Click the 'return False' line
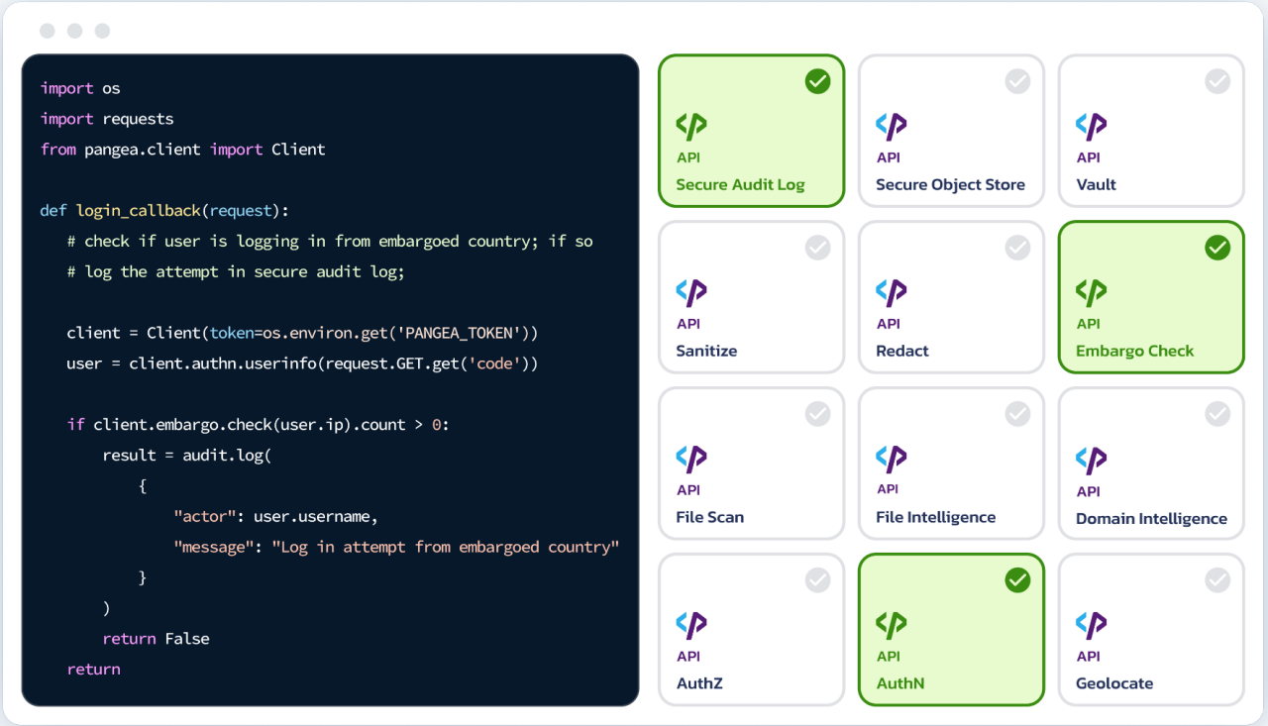This screenshot has width=1268, height=726. click(156, 639)
